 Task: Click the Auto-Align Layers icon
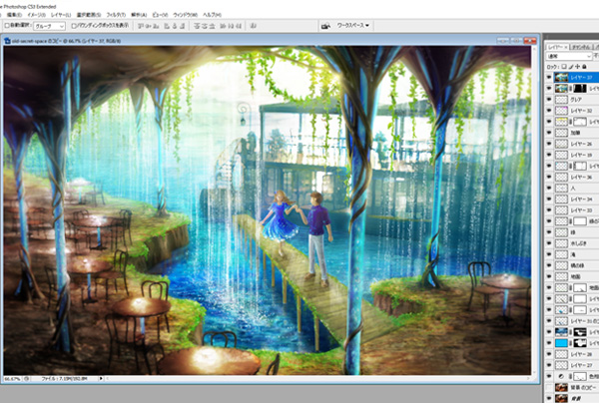253,26
